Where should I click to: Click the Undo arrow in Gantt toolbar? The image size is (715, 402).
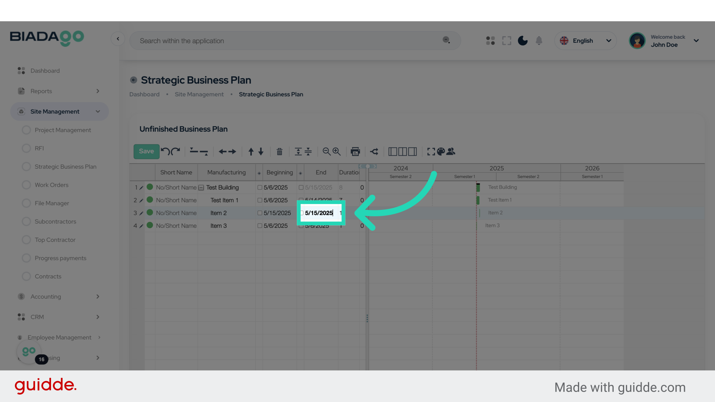point(165,151)
